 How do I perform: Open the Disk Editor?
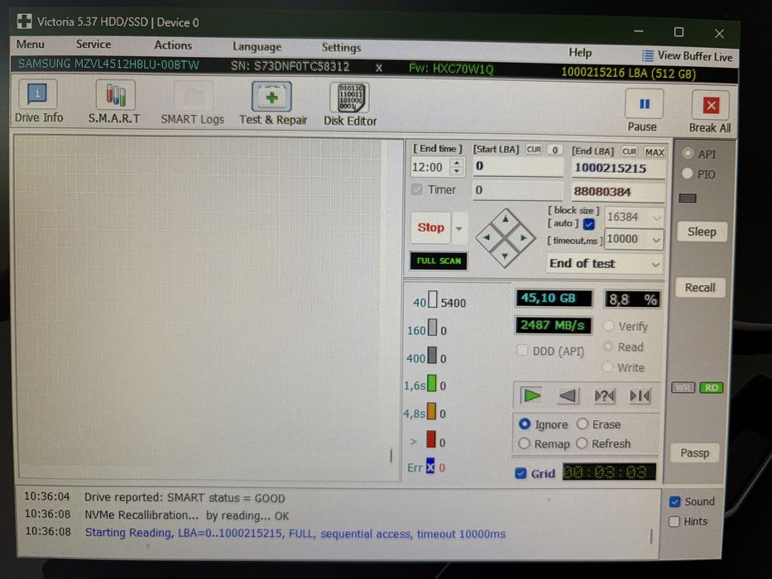tap(350, 104)
